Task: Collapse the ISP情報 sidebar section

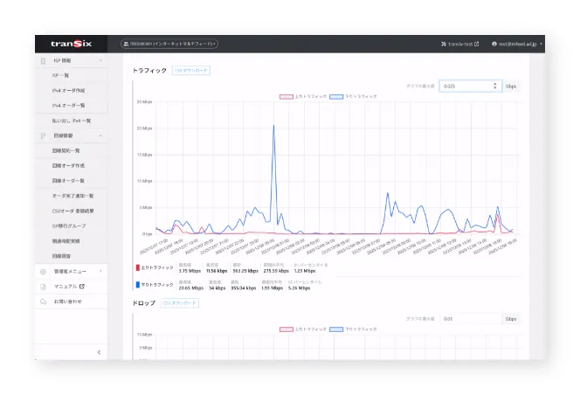Action: [x=100, y=61]
